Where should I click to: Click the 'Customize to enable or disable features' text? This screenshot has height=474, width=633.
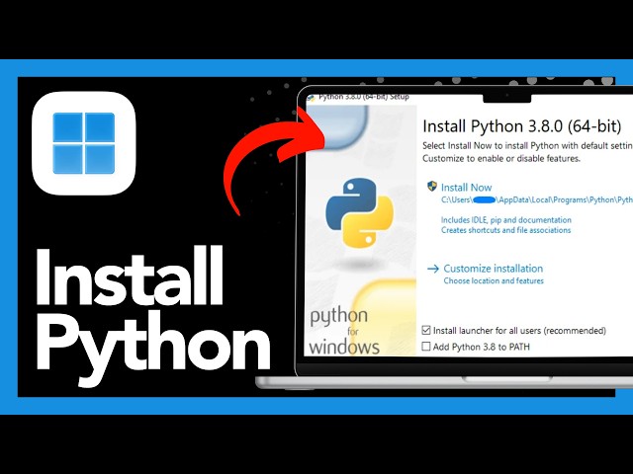point(501,158)
